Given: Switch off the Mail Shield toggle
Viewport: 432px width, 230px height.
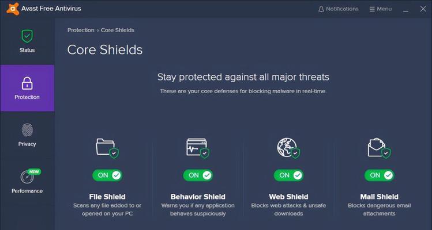Looking at the screenshot, I should [380, 175].
